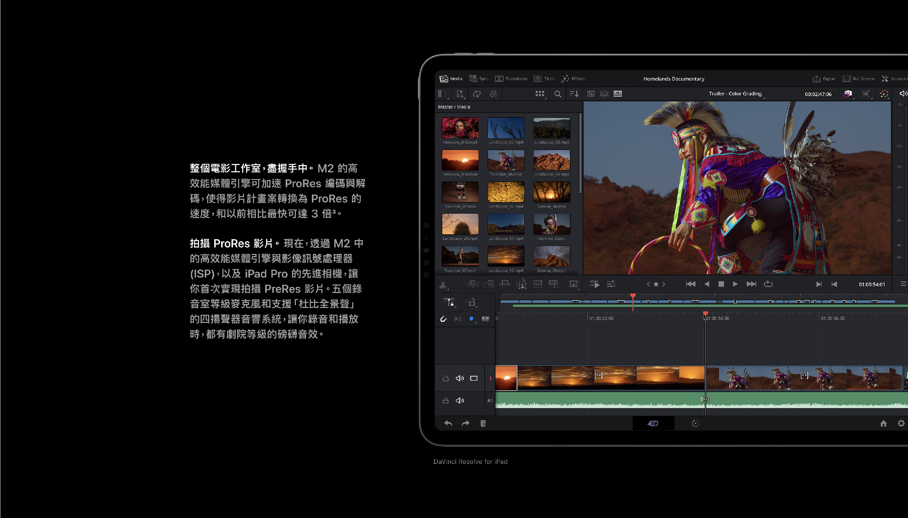Open the Media panel tab
This screenshot has width=908, height=518.
tap(451, 79)
